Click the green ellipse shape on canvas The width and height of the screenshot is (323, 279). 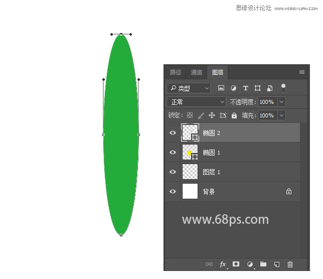click(x=121, y=134)
